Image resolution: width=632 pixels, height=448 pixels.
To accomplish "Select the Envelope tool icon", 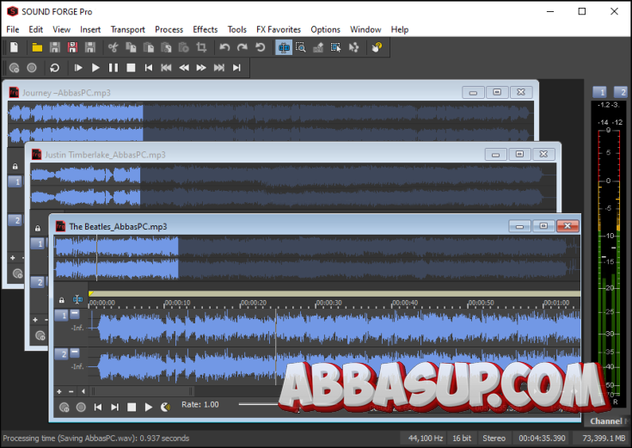I will pyautogui.click(x=353, y=47).
